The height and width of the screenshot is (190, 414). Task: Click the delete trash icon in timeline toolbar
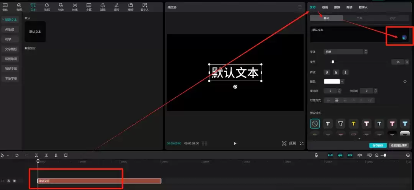tap(66, 155)
